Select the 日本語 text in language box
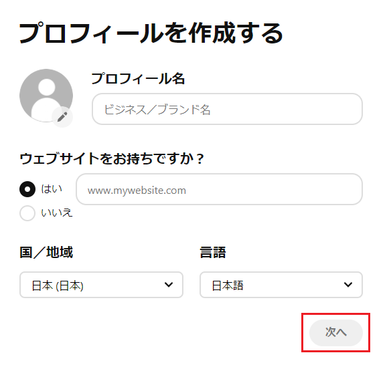 228,285
